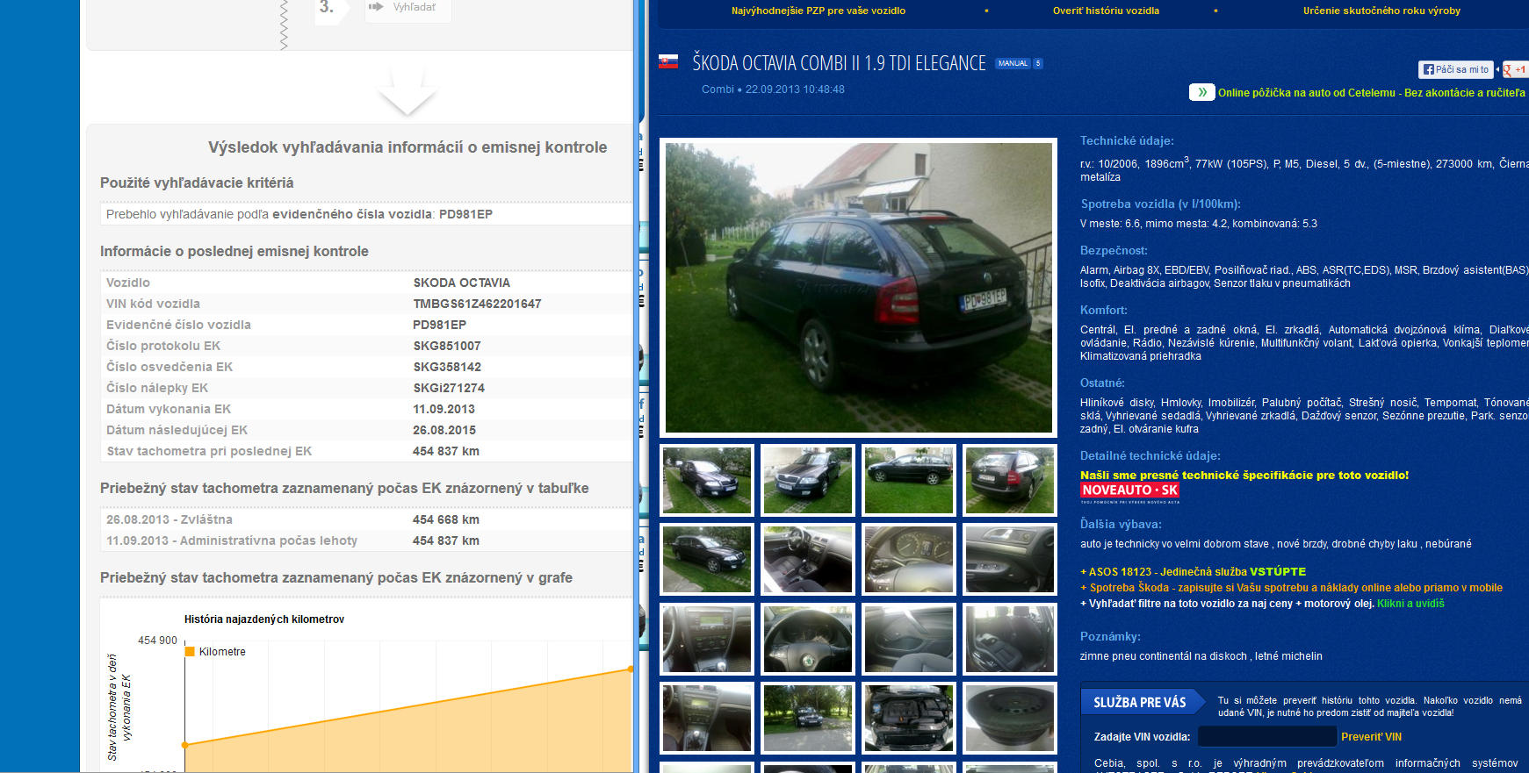Open 'Overiť históriu vozidla' in top bar

(x=1106, y=11)
